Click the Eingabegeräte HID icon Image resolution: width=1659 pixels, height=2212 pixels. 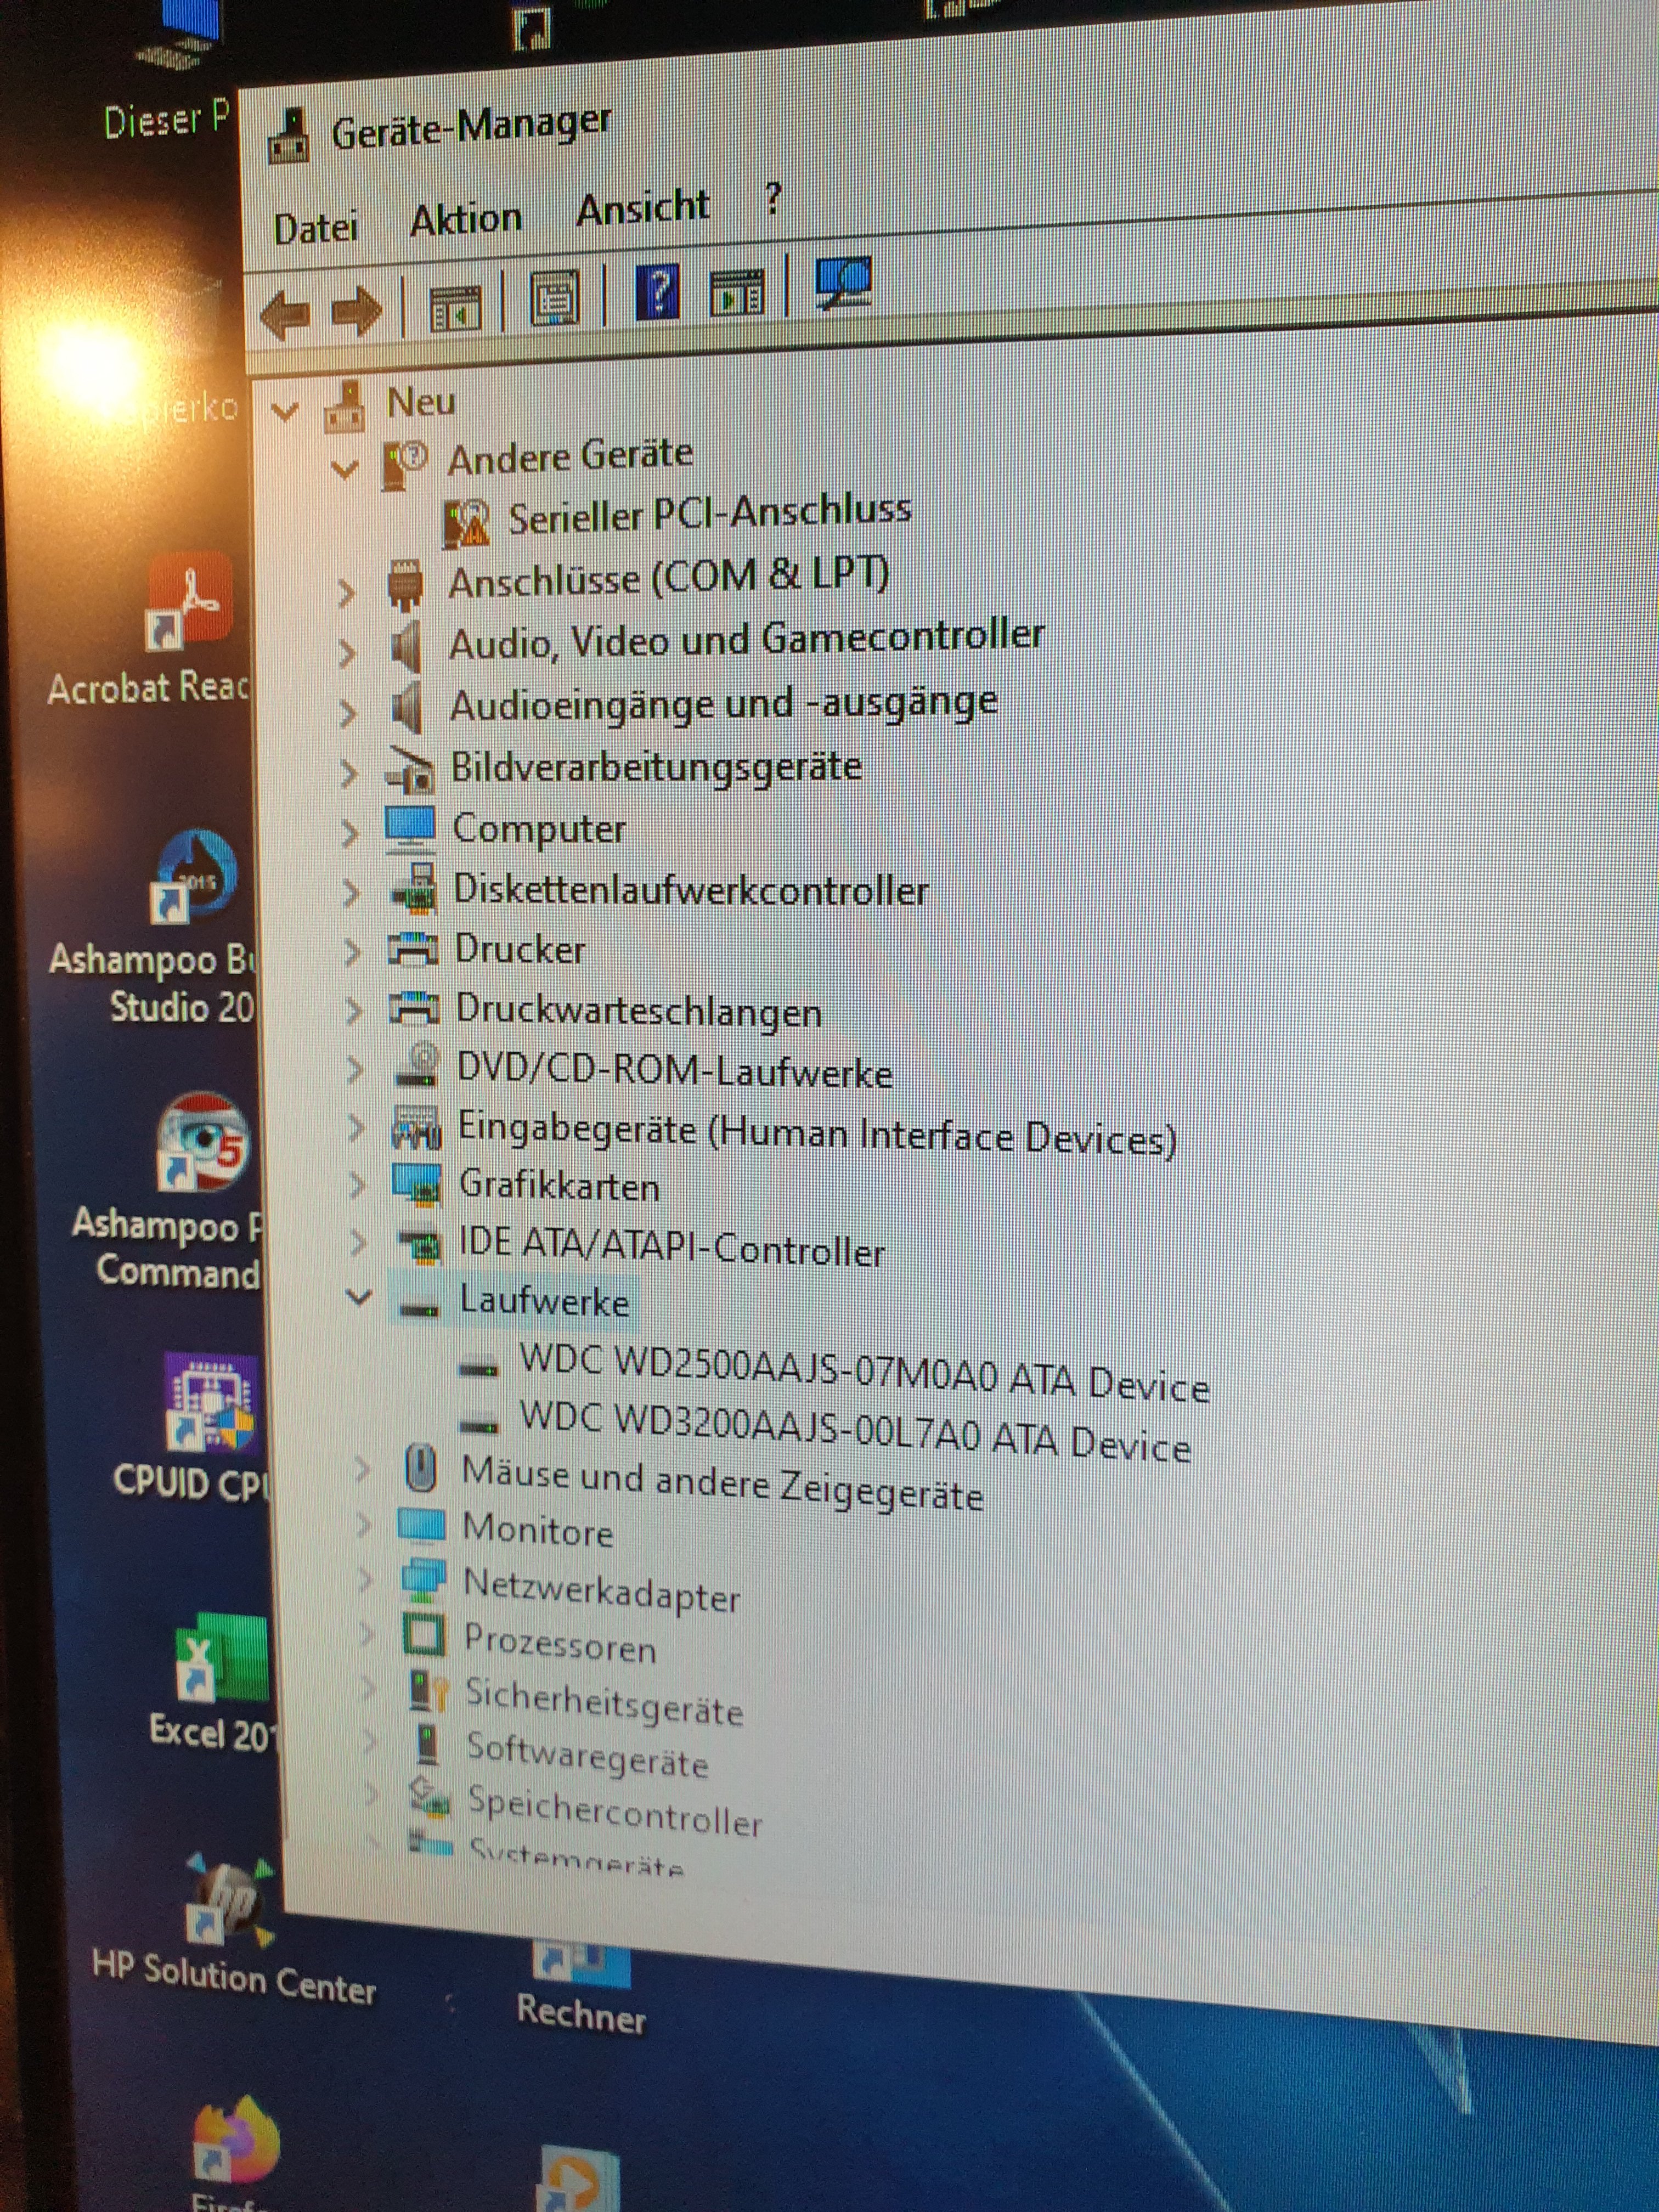[417, 1128]
